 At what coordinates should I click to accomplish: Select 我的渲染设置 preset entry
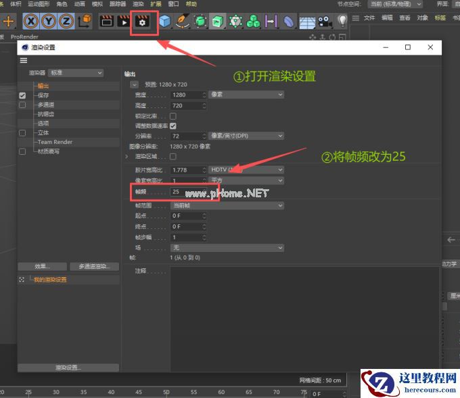pyautogui.click(x=50, y=280)
